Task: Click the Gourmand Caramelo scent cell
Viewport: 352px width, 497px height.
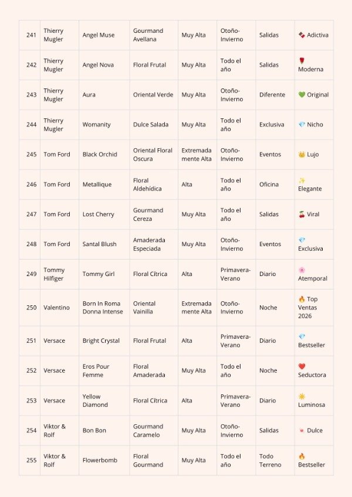Action: (154, 430)
